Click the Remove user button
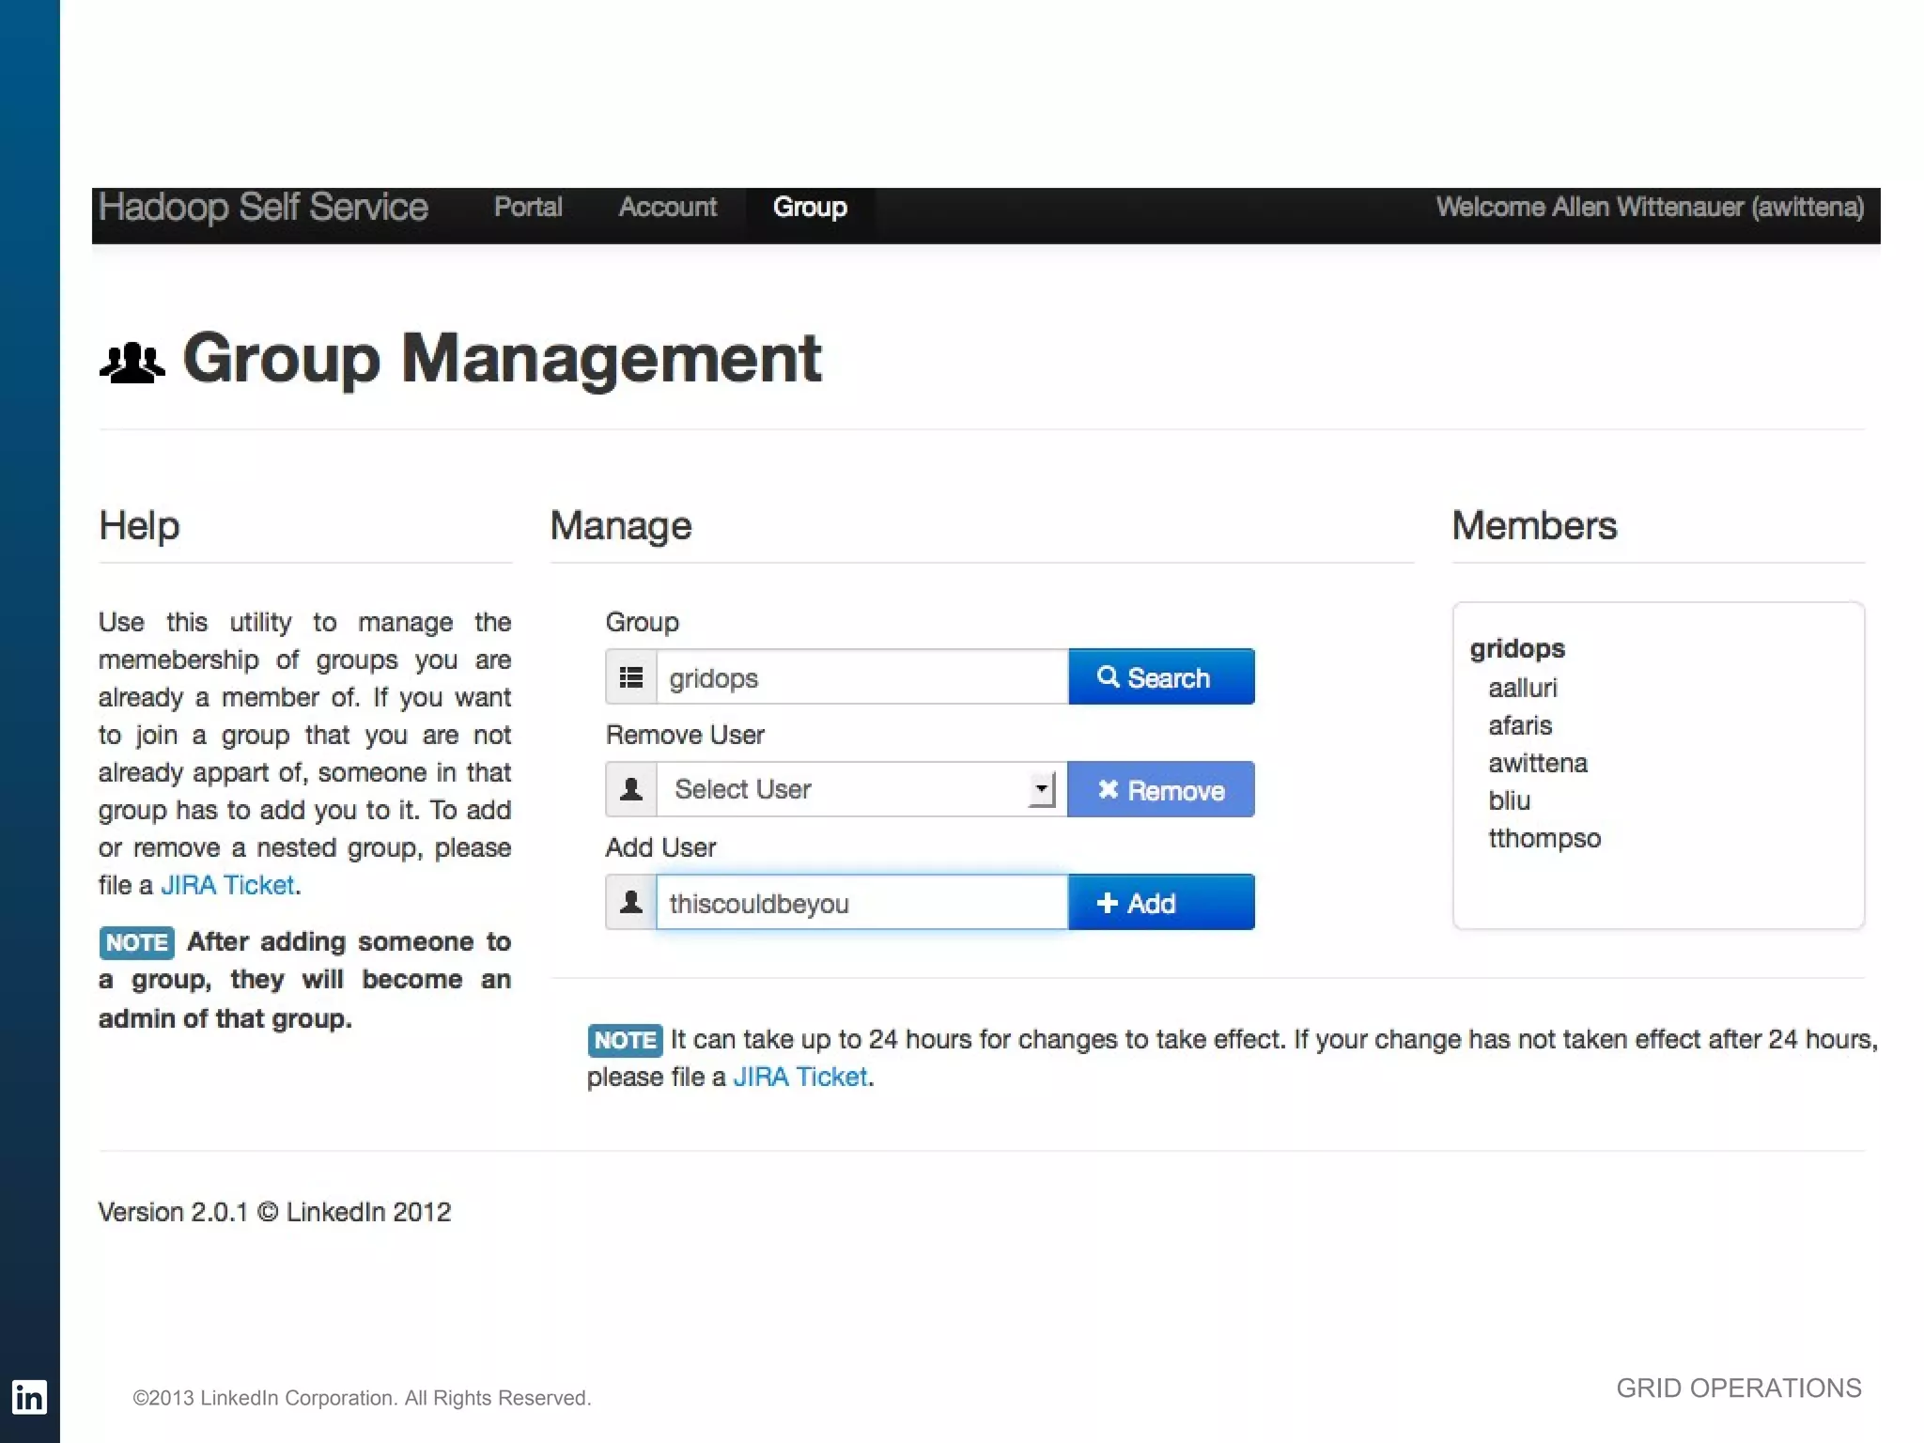The image size is (1924, 1443). click(1161, 789)
